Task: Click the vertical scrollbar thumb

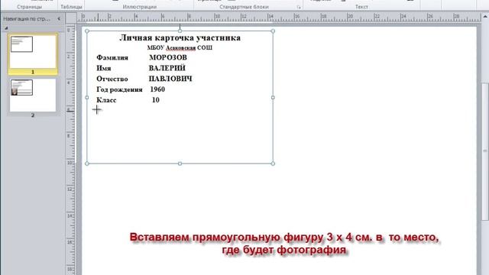Action: coord(485,151)
